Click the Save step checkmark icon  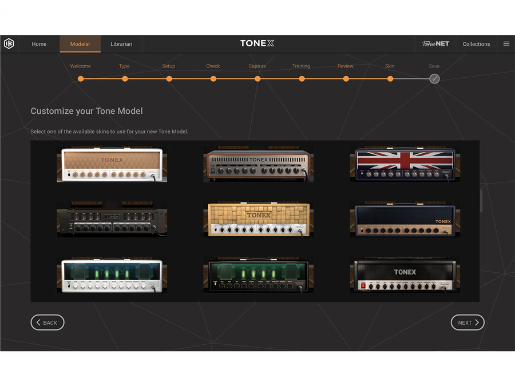[434, 79]
